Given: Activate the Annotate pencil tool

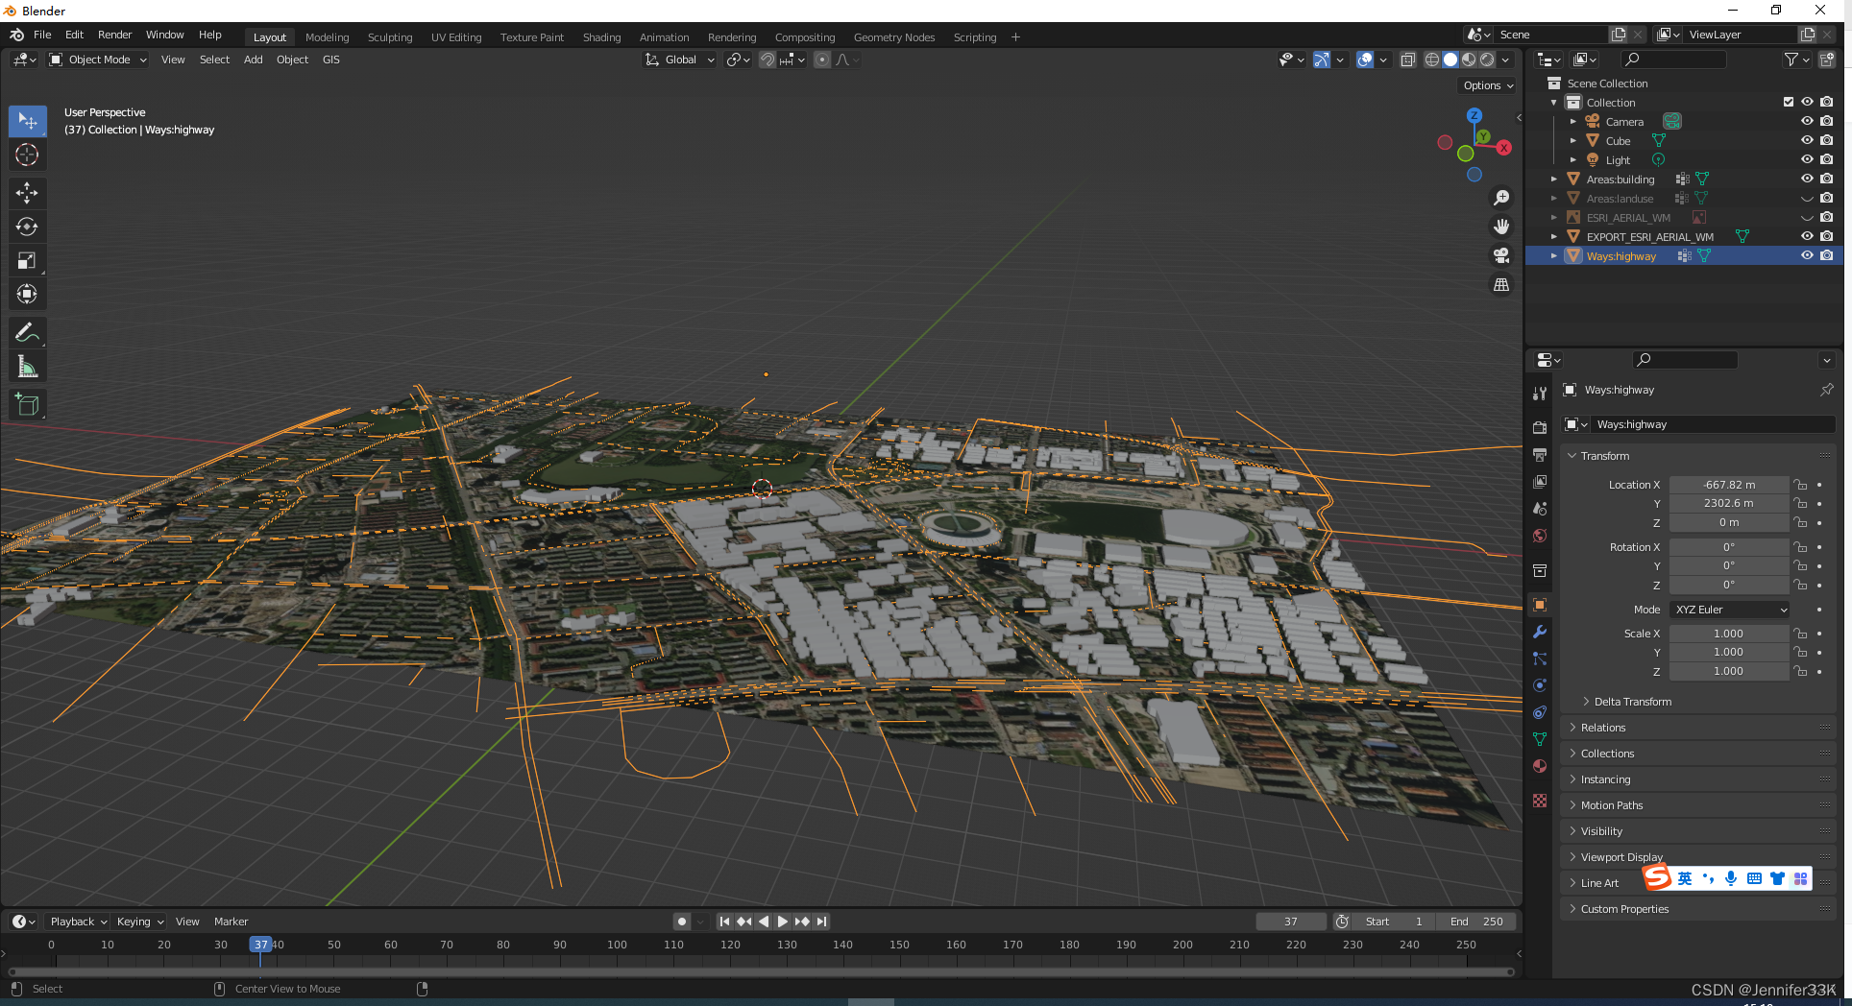Looking at the screenshot, I should click(x=27, y=333).
